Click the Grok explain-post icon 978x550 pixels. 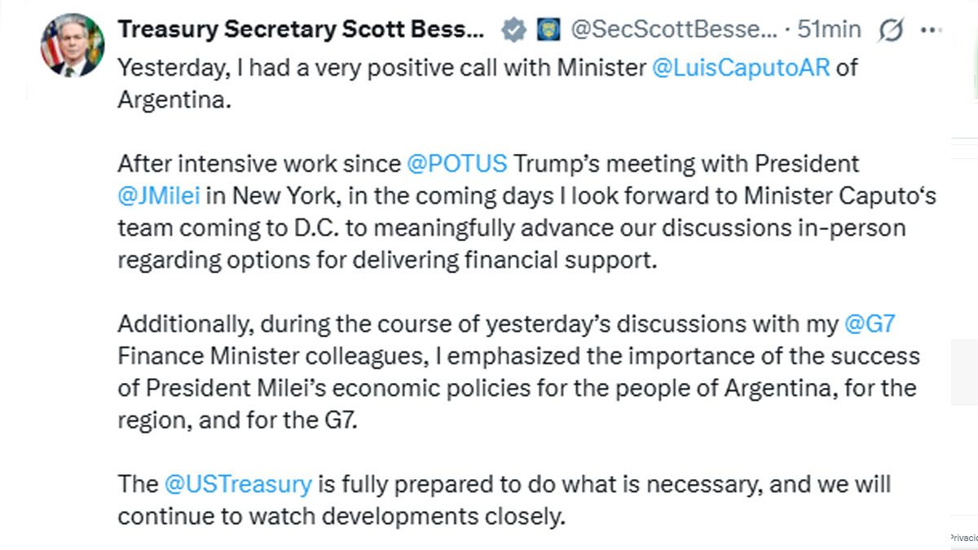tap(891, 31)
